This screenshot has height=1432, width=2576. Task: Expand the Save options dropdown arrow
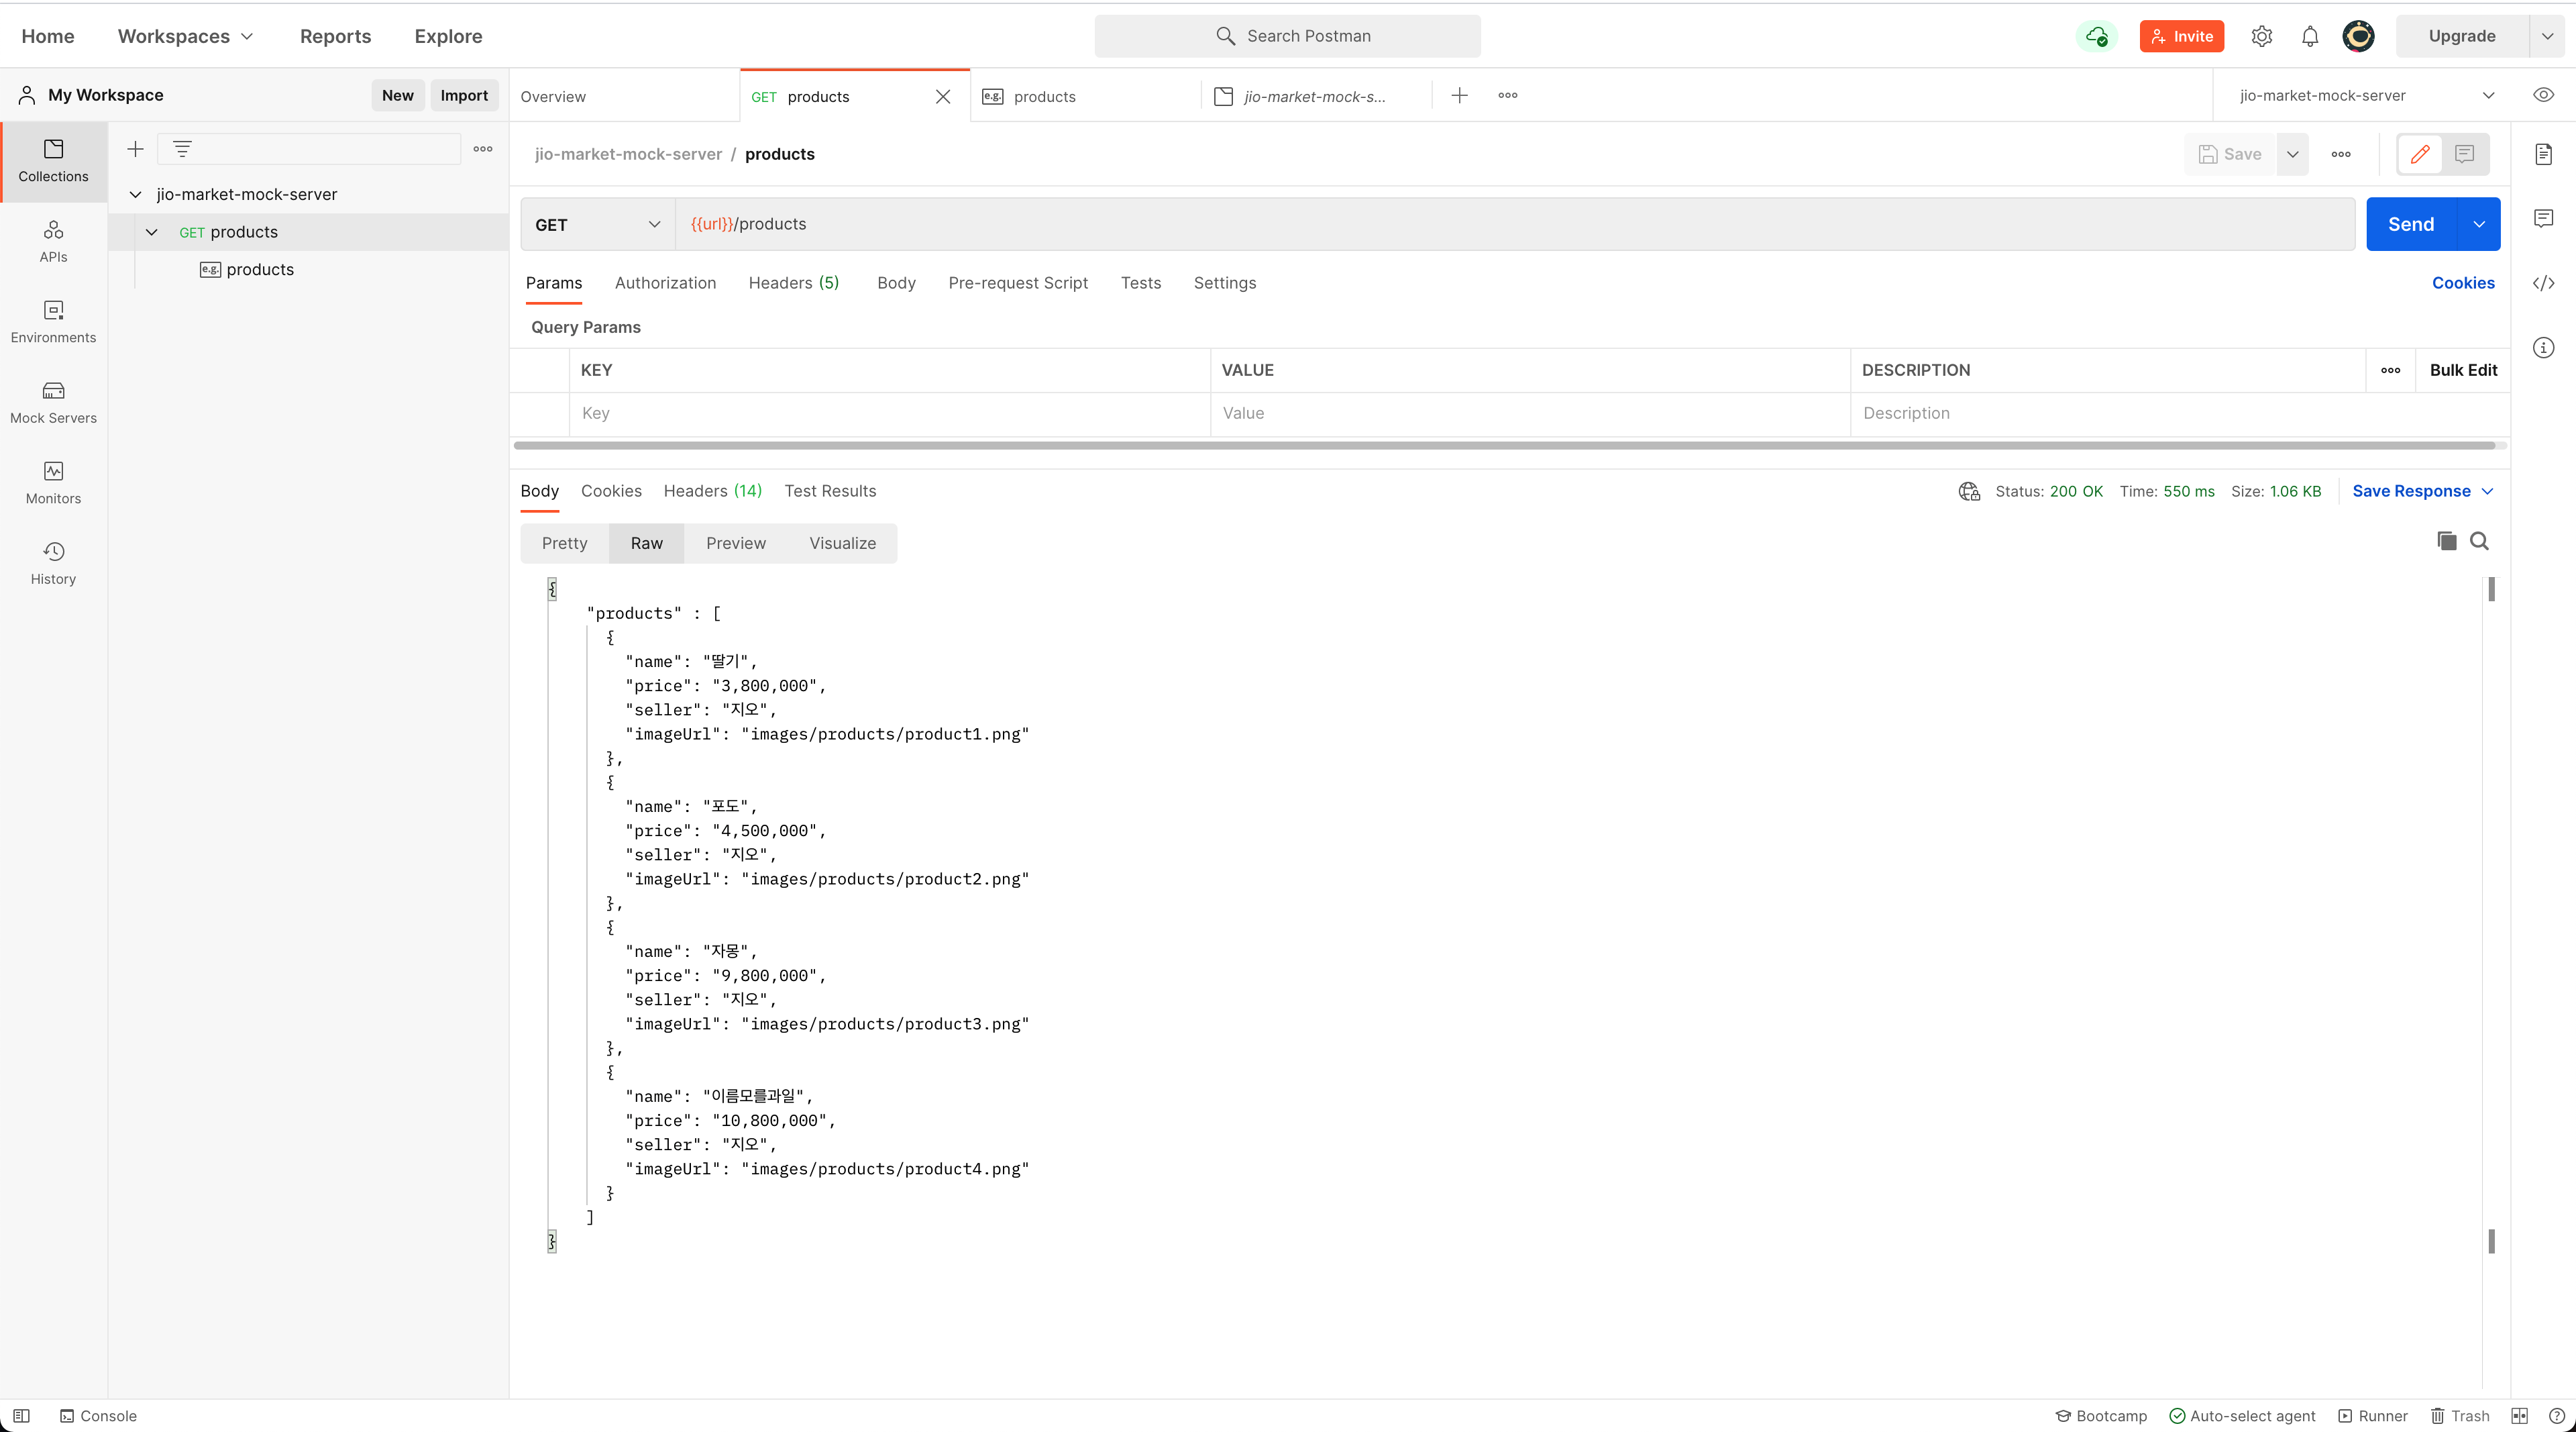click(x=2292, y=154)
